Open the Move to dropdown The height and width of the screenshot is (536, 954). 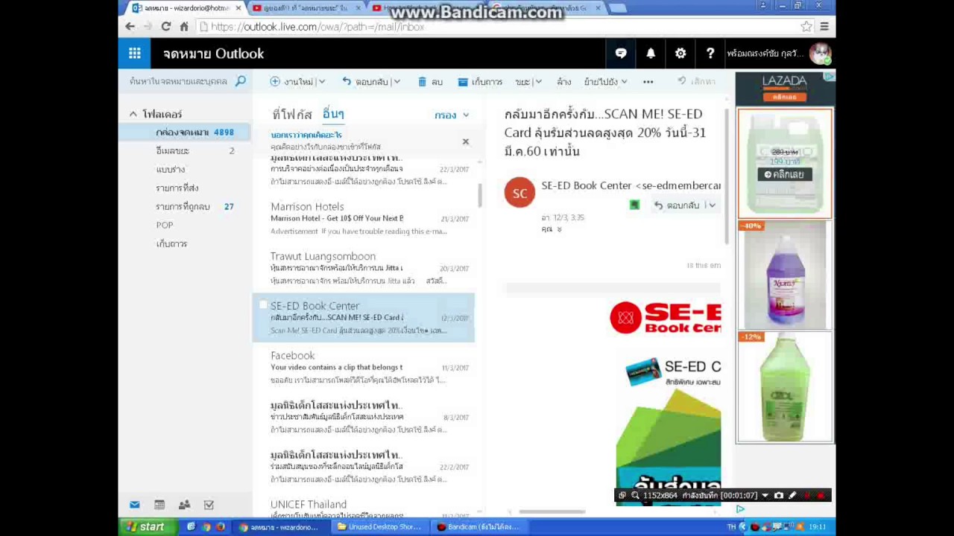coord(605,82)
